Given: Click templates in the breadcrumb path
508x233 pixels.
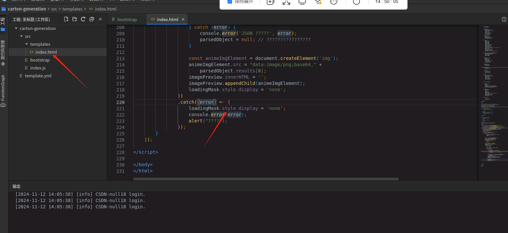Looking at the screenshot, I should [72, 9].
